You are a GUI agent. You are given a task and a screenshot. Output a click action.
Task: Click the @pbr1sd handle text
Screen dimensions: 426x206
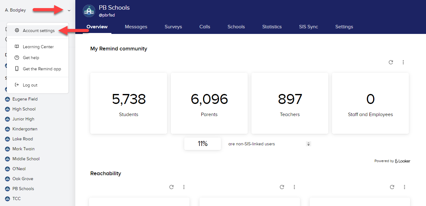(107, 15)
